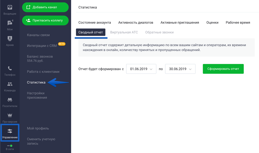The width and height of the screenshot is (259, 153).
Task: Open Баланс звонков menu item
Action: click(x=40, y=59)
